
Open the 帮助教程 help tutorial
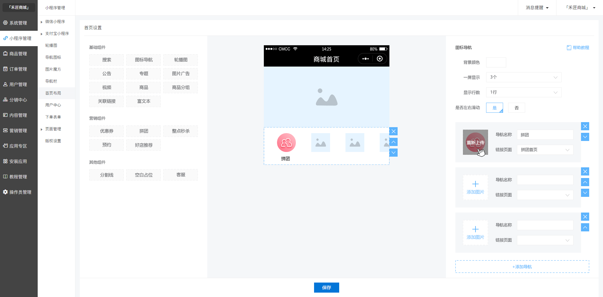578,48
